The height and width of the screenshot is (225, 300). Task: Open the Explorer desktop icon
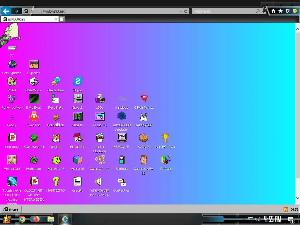click(34, 64)
